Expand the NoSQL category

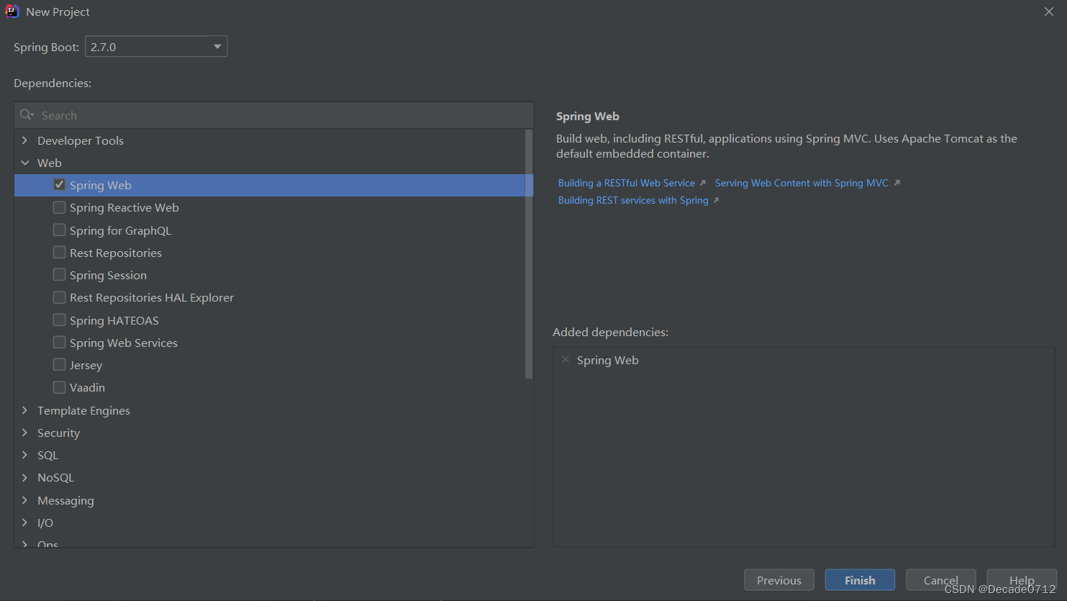tap(25, 477)
